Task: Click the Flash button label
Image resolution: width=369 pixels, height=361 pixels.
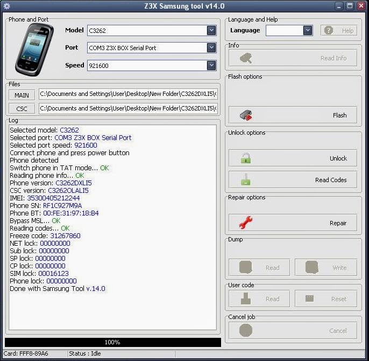Action: click(x=339, y=115)
